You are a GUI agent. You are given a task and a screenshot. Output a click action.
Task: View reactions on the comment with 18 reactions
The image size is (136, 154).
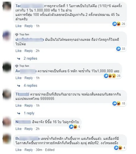(x=119, y=103)
